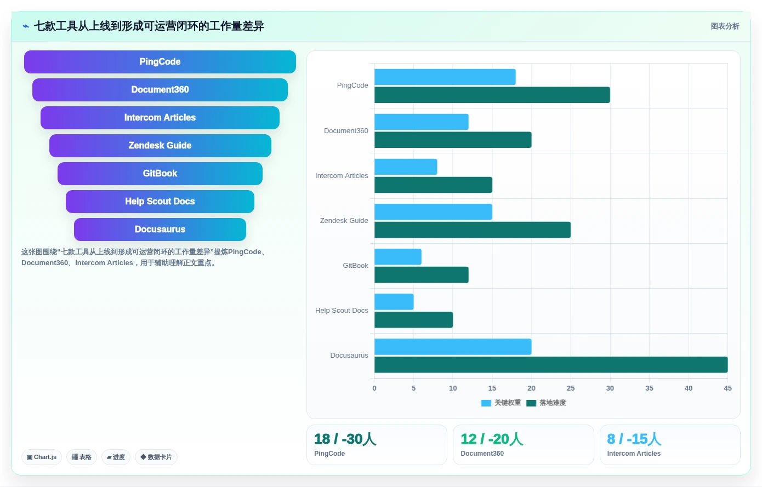The height and width of the screenshot is (487, 762).
Task: Open the 8 / -15人 Intercom Articles card
Action: (x=670, y=445)
